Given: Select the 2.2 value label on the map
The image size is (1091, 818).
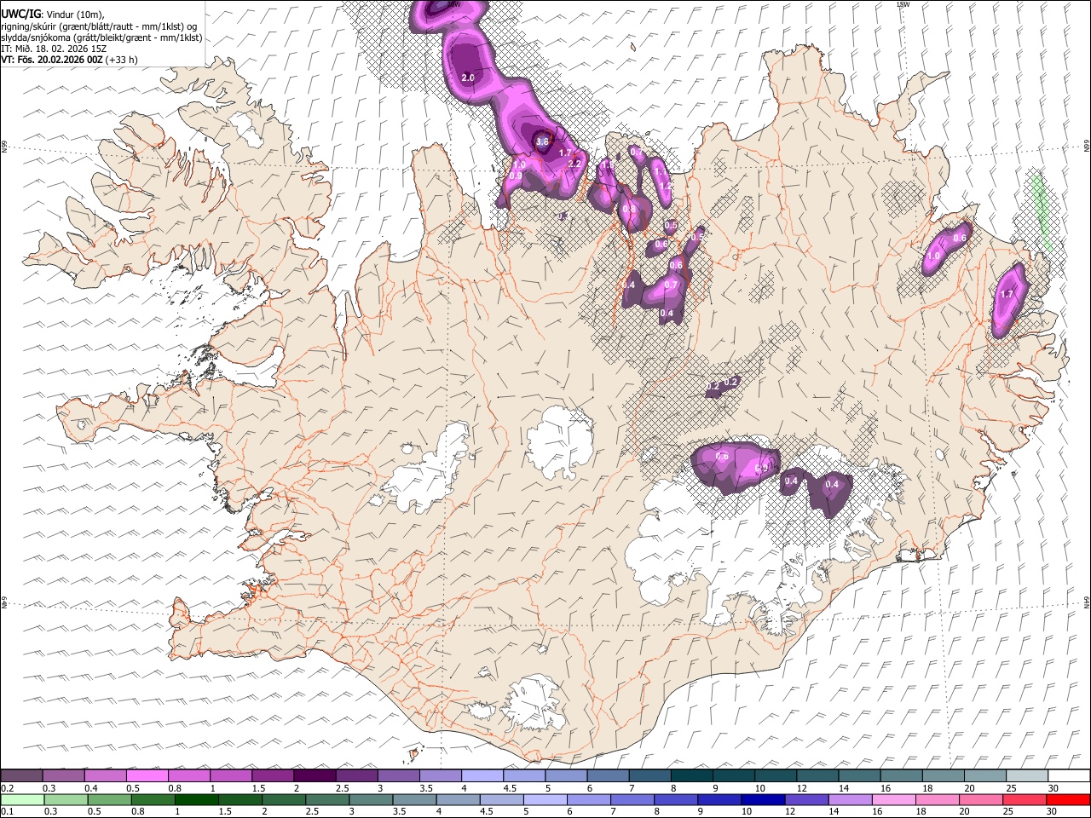Looking at the screenshot, I should click(574, 164).
